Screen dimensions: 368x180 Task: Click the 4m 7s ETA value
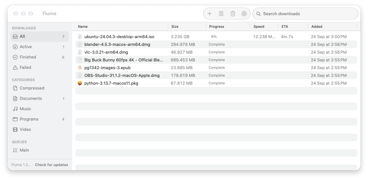[x=287, y=37]
